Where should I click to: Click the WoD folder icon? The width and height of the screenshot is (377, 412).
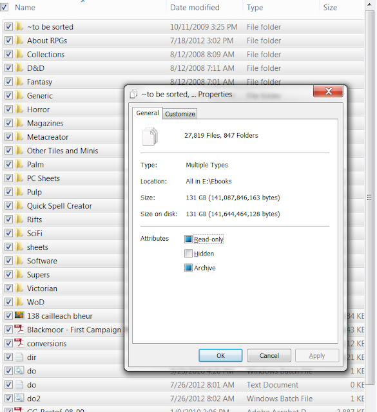[19, 302]
